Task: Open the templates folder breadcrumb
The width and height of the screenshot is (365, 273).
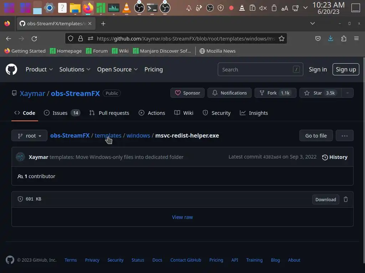Action: pos(108,135)
